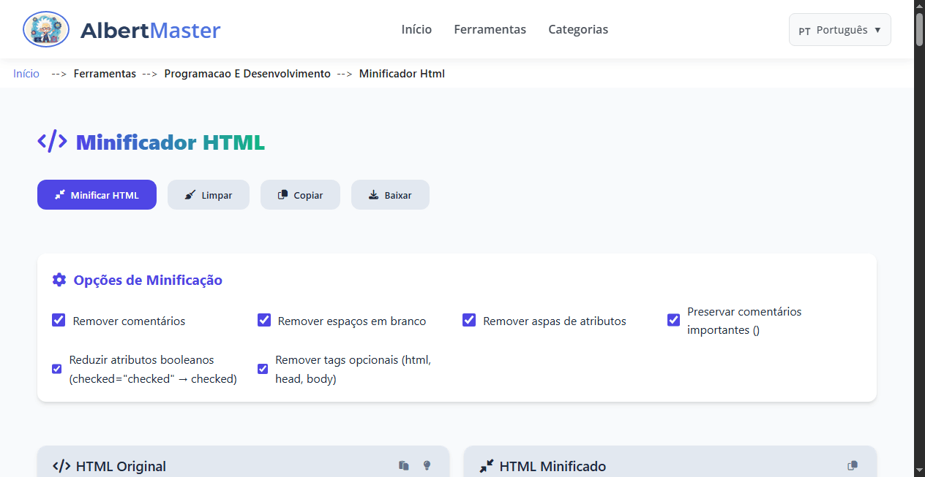Toggle Remover aspas de atributos option
This screenshot has width=925, height=477.
[x=469, y=320]
